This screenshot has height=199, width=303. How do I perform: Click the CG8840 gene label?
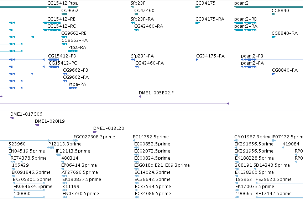coord(281,10)
